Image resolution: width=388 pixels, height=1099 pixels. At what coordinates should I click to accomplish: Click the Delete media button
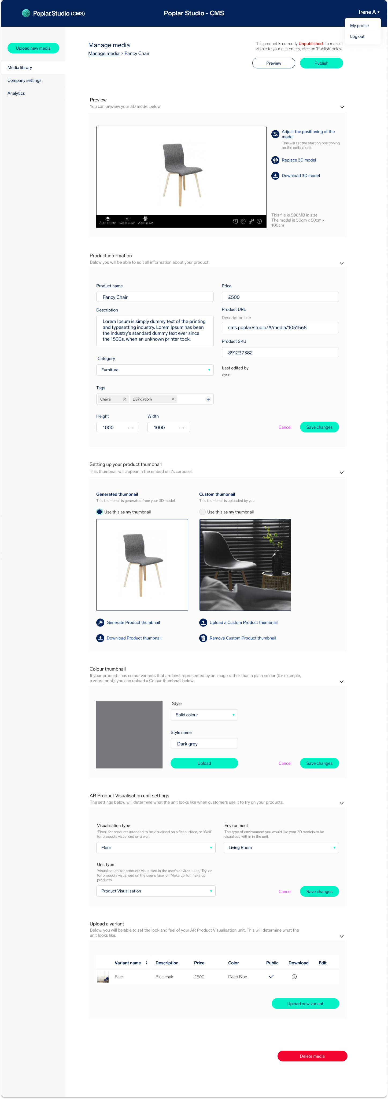point(313,1056)
